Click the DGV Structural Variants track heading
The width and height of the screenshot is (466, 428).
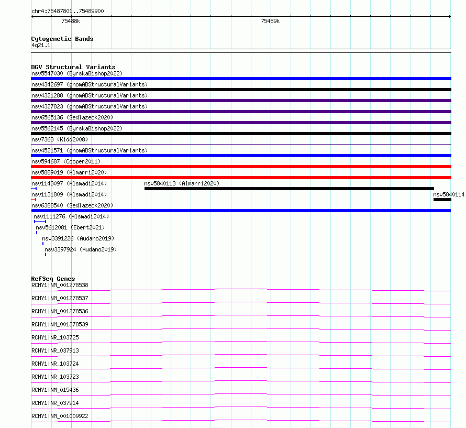tap(73, 67)
